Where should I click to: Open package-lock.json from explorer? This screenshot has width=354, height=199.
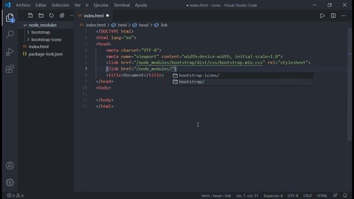click(45, 54)
